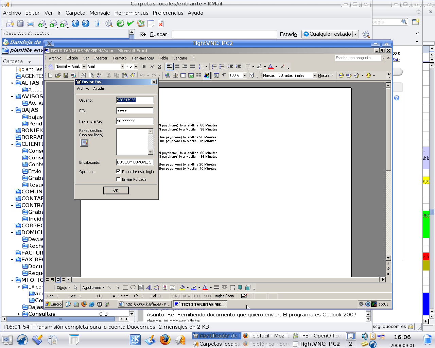This screenshot has height=348, width=435.
Task: Uncheck the Recordar este login checkbox
Action: pos(118,172)
